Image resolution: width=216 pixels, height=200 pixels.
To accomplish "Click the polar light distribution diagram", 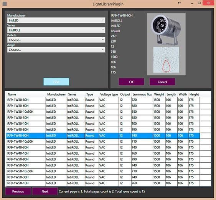I will [166, 60].
